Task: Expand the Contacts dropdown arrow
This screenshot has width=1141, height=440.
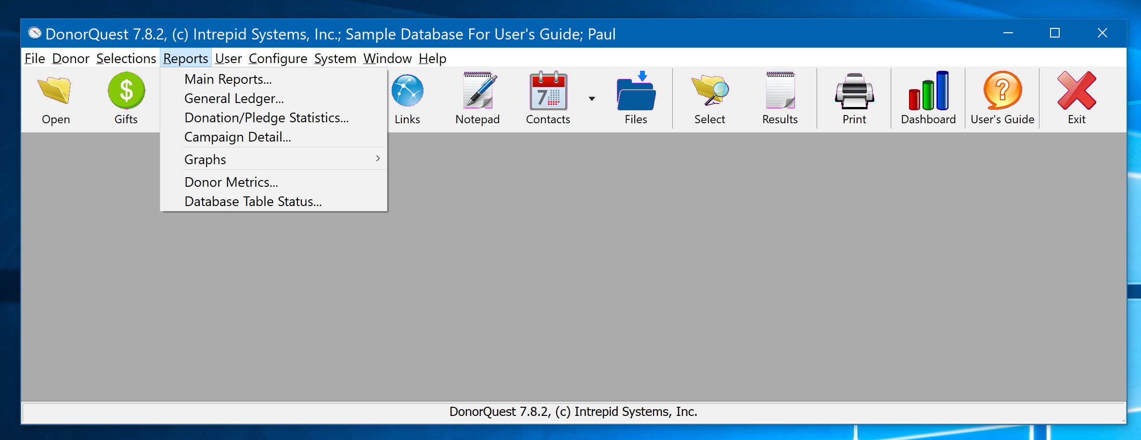Action: pyautogui.click(x=592, y=99)
